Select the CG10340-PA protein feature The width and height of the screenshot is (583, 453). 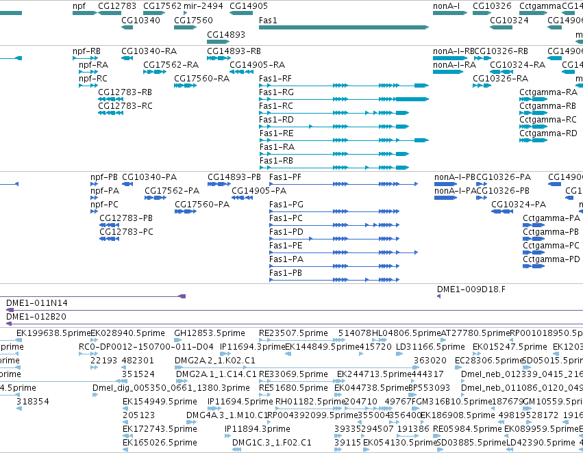click(127, 184)
